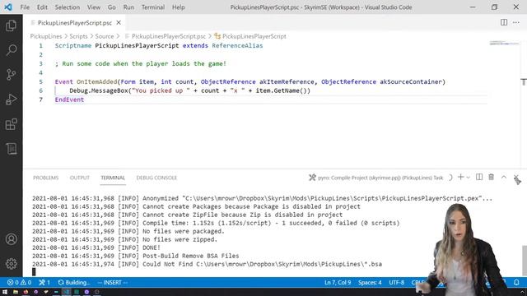Image resolution: width=527 pixels, height=296 pixels.
Task: Click the VS Code logo icon
Action: click(x=8, y=7)
